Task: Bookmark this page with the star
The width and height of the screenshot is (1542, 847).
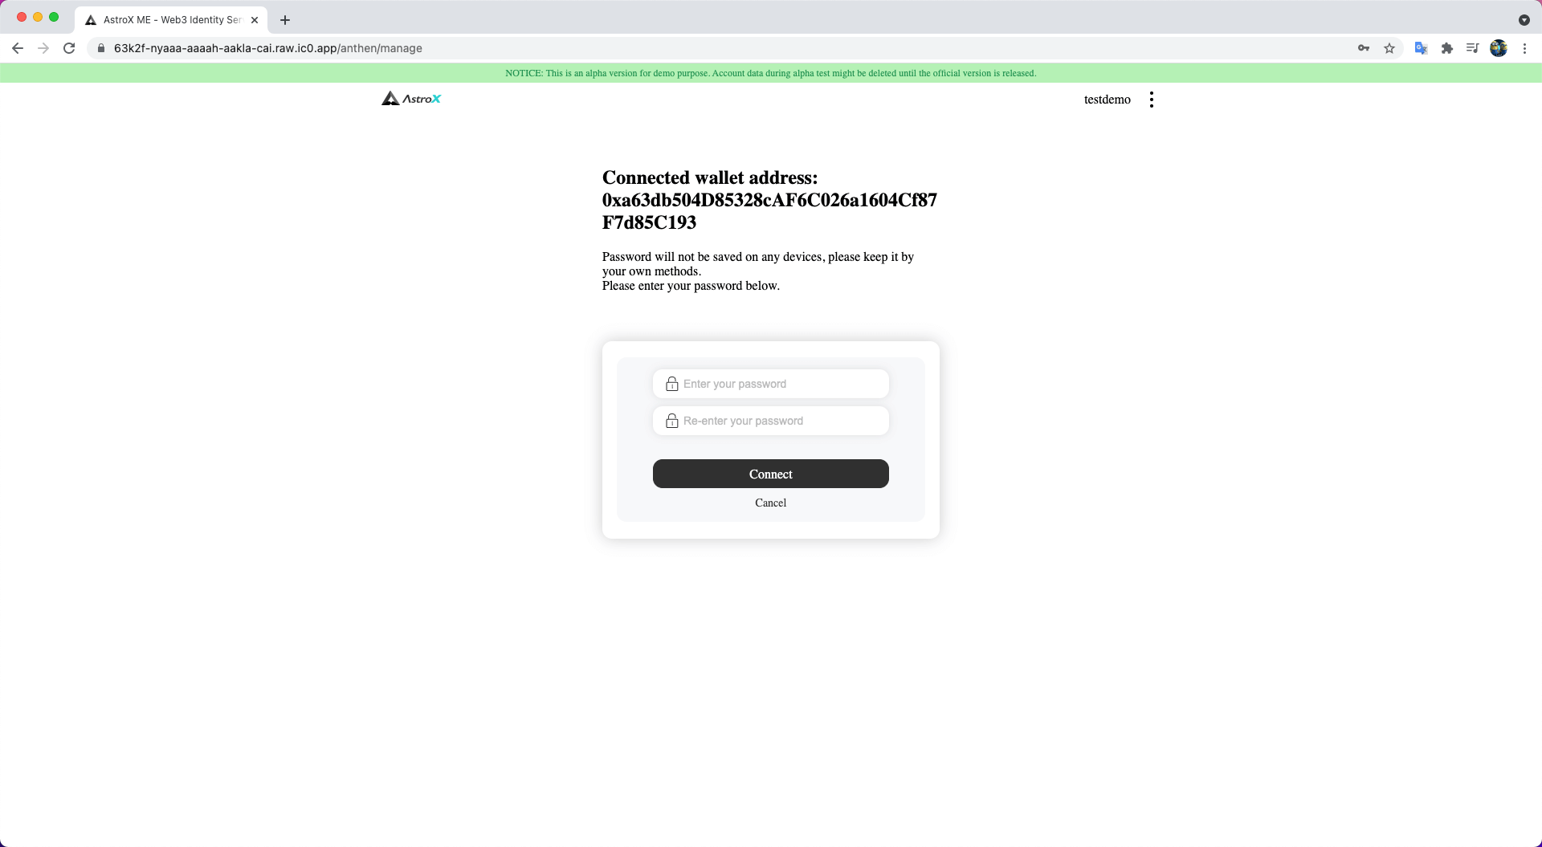Action: 1389,48
